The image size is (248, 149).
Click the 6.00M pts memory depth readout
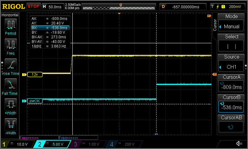[72, 8]
